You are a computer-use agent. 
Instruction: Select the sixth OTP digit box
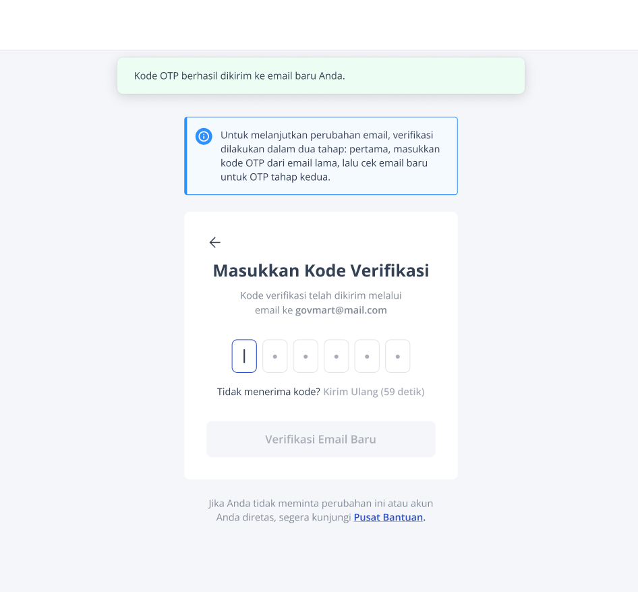coord(398,356)
